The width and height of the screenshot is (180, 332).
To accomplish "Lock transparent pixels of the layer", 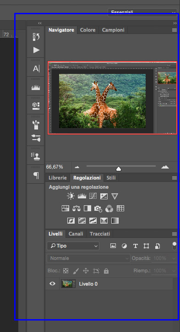I will [65, 271].
